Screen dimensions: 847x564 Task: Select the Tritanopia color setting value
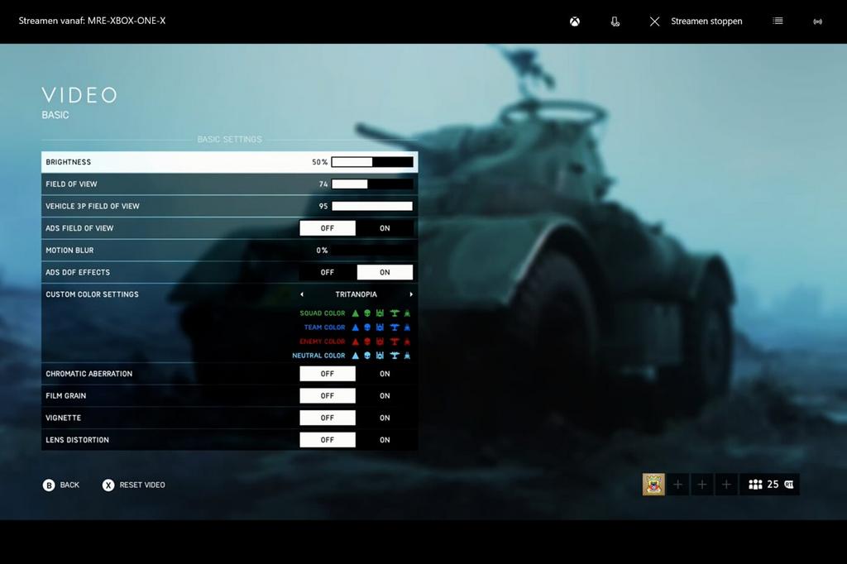pyautogui.click(x=356, y=294)
